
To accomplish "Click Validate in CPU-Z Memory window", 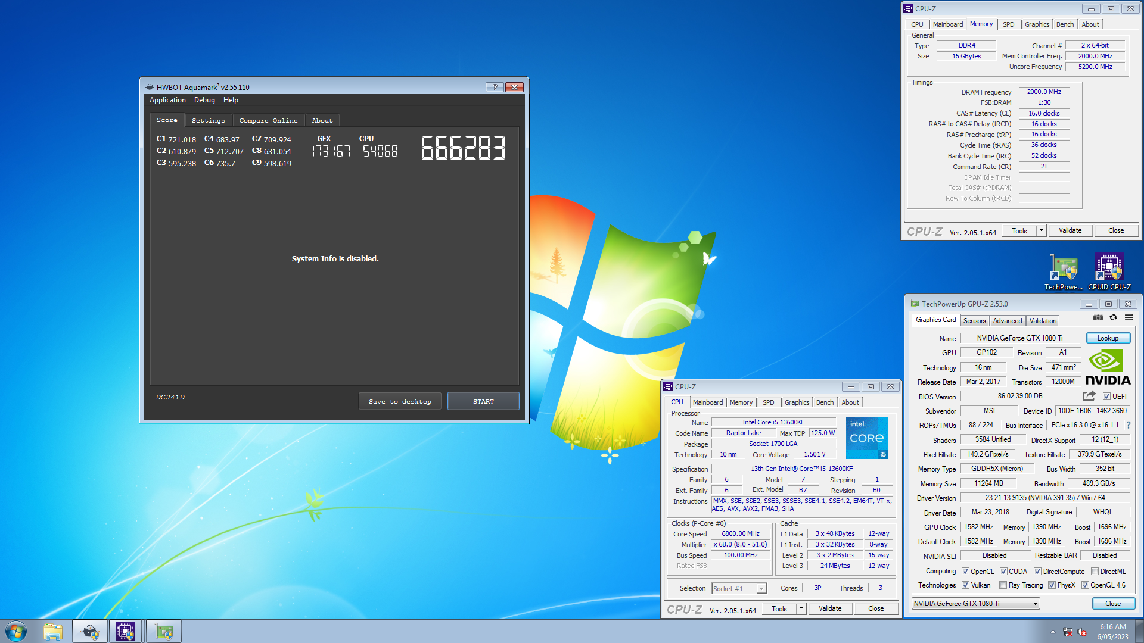I will [1070, 230].
